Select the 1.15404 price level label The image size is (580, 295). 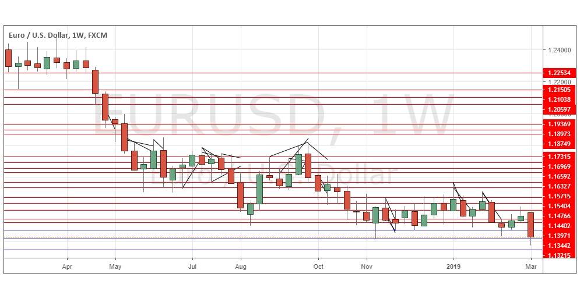point(559,207)
